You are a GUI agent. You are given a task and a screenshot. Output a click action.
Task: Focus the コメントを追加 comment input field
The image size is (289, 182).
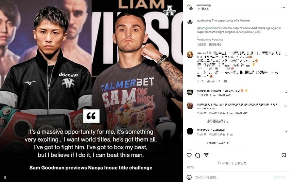pos(232,177)
